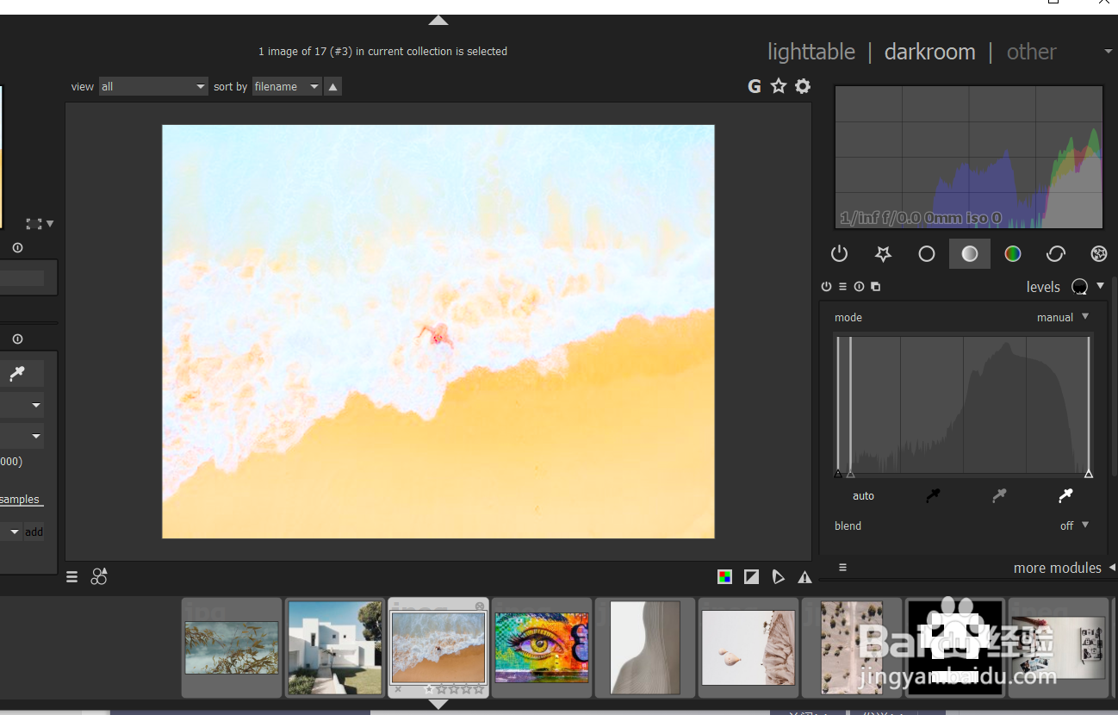Open the color group RGB circle icon
Screen dimensions: 1118x715
point(1013,254)
